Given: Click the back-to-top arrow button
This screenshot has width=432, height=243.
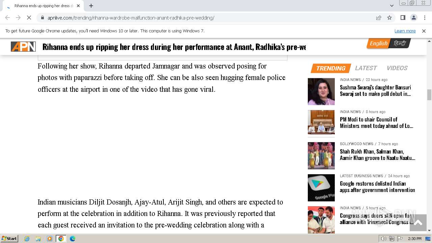Looking at the screenshot, I should point(418,223).
